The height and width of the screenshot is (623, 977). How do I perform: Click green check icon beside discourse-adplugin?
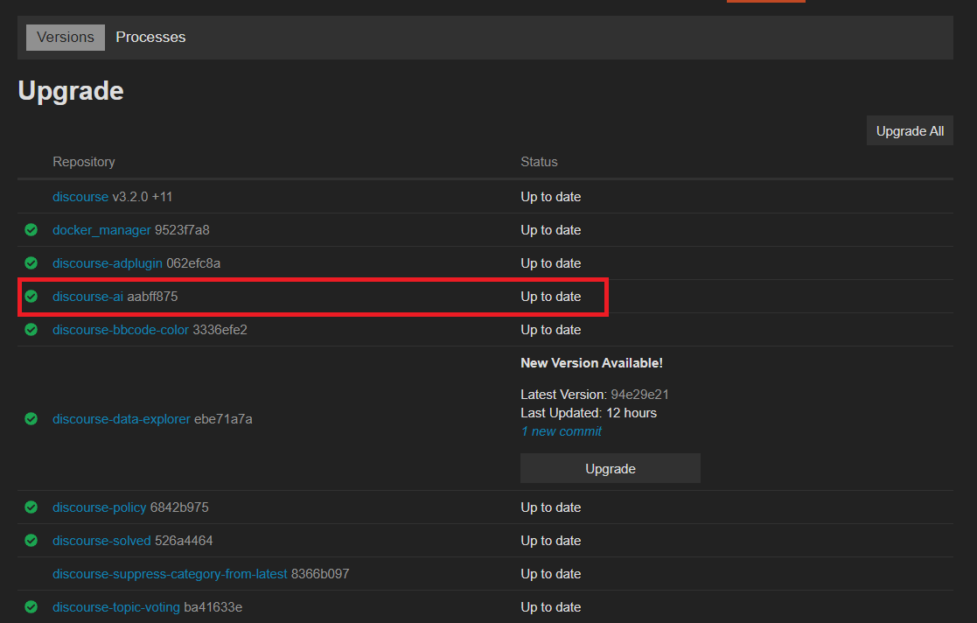[31, 263]
